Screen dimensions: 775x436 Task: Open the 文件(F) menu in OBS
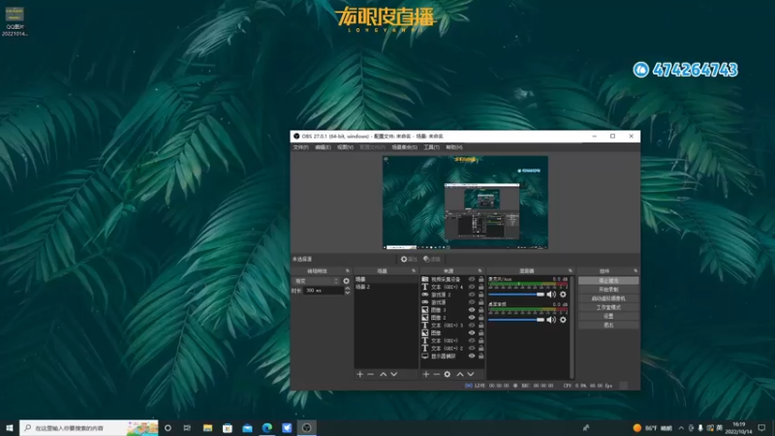tap(300, 147)
